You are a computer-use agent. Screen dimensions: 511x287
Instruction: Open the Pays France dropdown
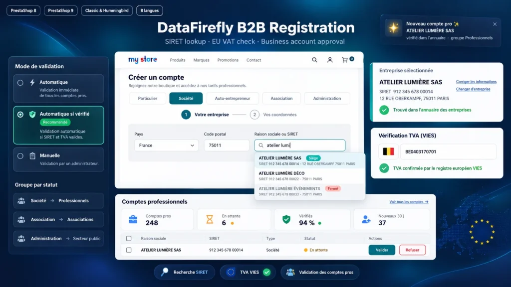(166, 145)
